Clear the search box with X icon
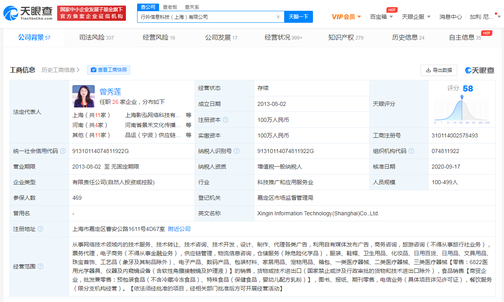504x302 pixels. point(278,17)
